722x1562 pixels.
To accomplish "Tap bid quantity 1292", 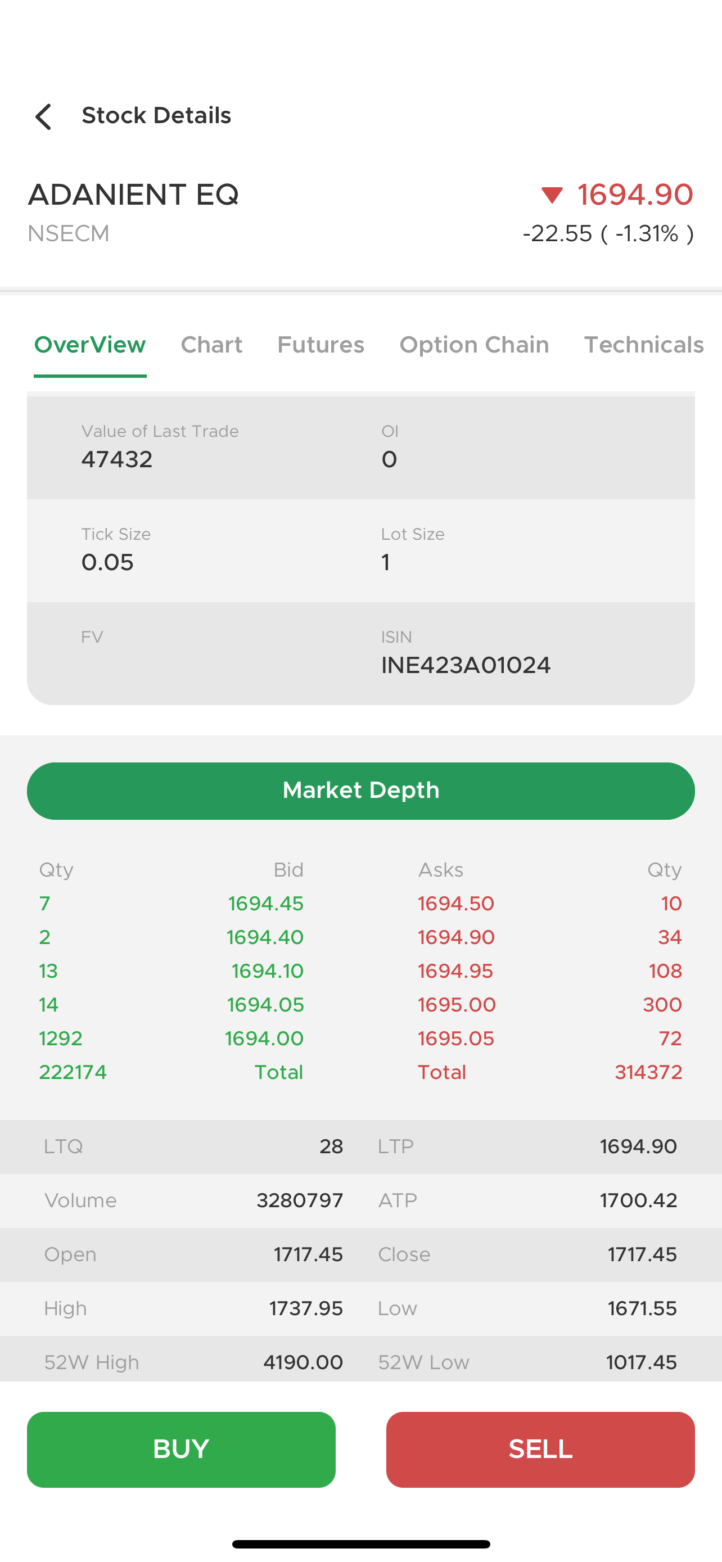I will (61, 1039).
